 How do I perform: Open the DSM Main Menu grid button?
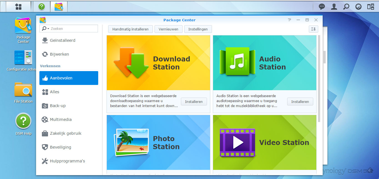(18, 7)
